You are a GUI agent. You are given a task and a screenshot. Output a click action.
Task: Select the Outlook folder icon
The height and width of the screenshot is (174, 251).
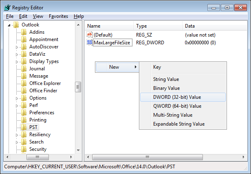point(16,25)
